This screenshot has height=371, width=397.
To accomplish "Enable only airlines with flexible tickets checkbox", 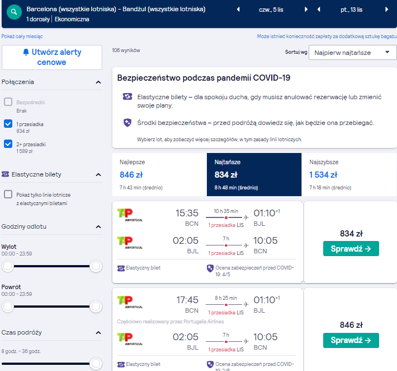I will (8, 194).
